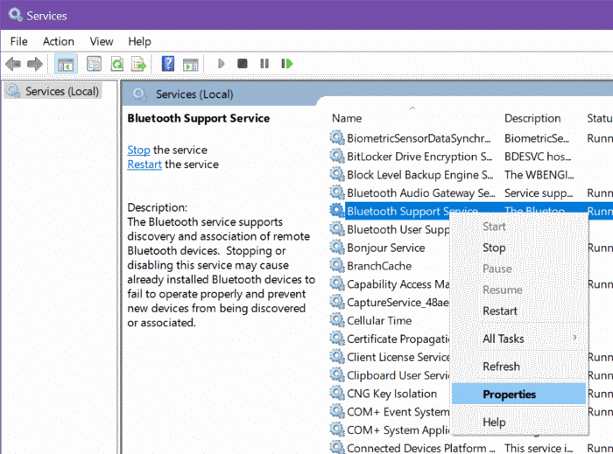Open the View menu
Viewport: 613px width, 454px height.
click(x=102, y=41)
